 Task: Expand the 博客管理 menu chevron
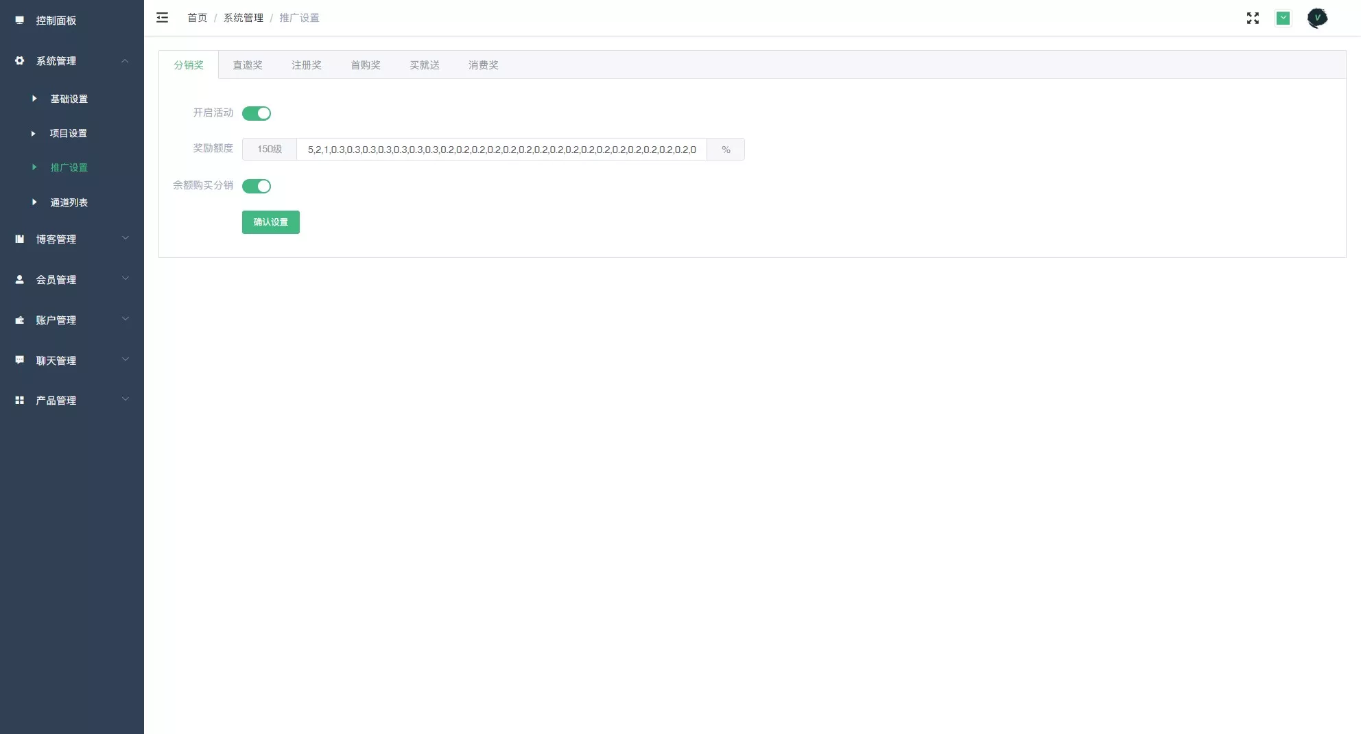point(125,239)
